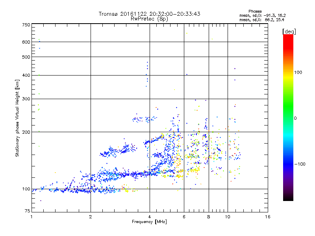
Task: Click the y-axis tick label '750'
Action: pos(26,25)
